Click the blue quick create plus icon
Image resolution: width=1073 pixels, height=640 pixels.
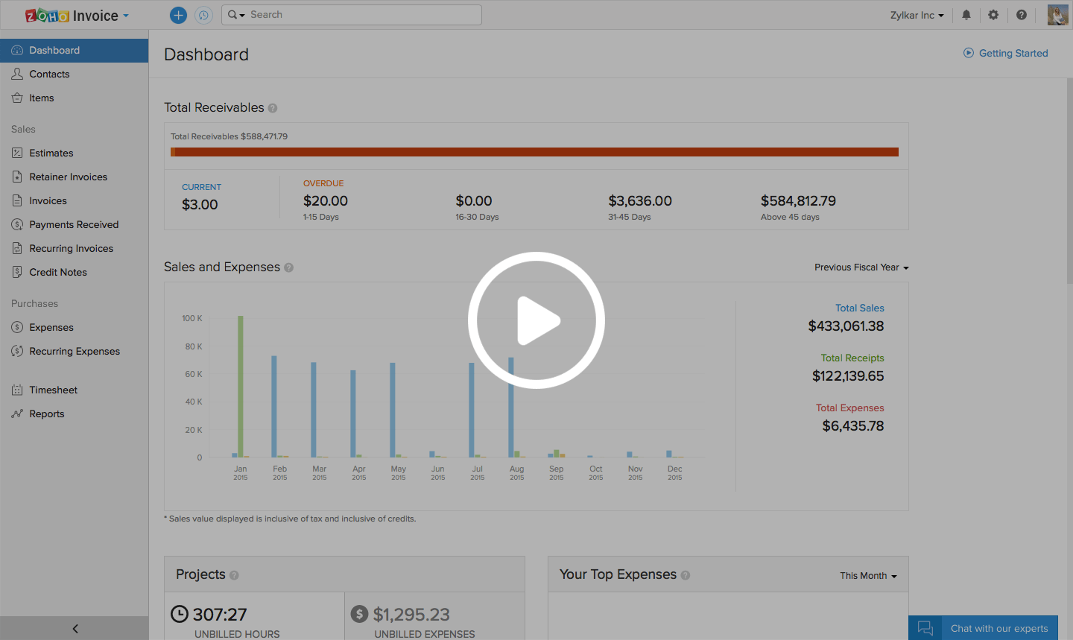pyautogui.click(x=178, y=15)
